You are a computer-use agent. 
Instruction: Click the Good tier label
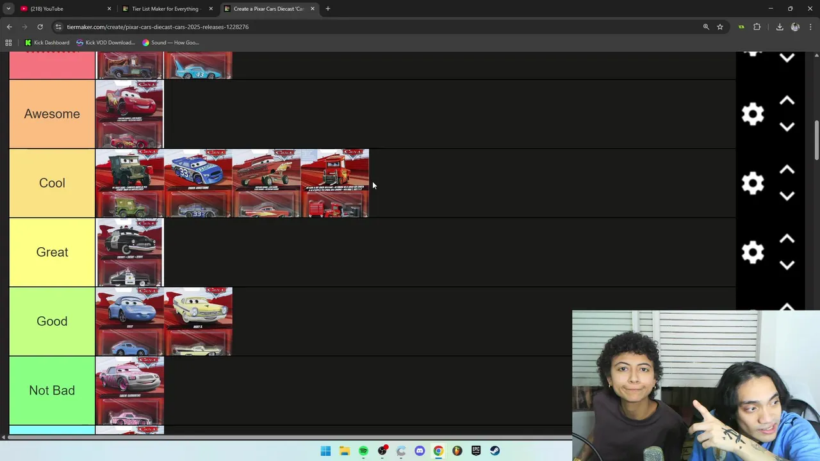pyautogui.click(x=52, y=321)
